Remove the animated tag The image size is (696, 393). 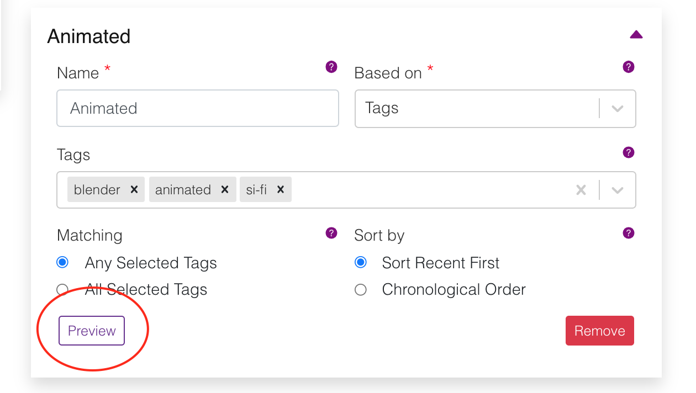pyautogui.click(x=224, y=189)
